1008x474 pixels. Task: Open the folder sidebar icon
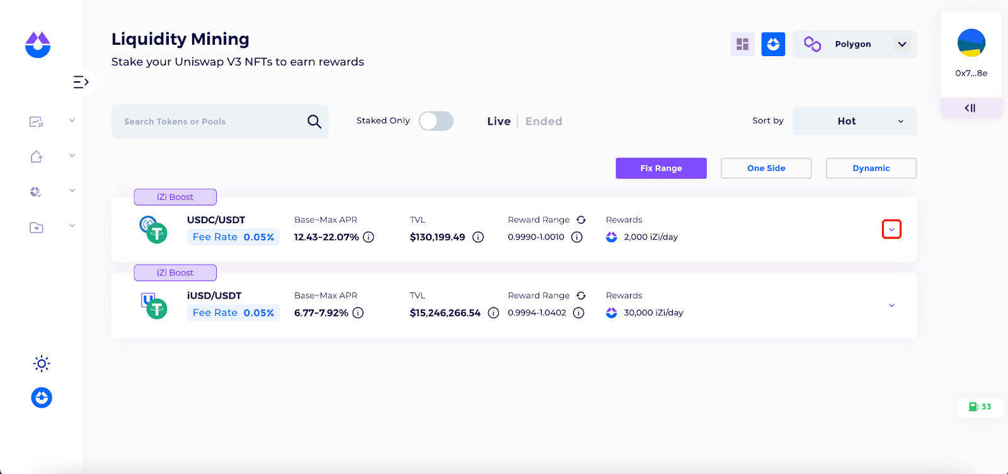click(37, 227)
